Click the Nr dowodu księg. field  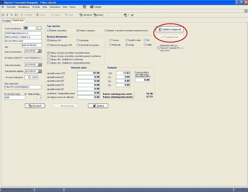pos(15,97)
